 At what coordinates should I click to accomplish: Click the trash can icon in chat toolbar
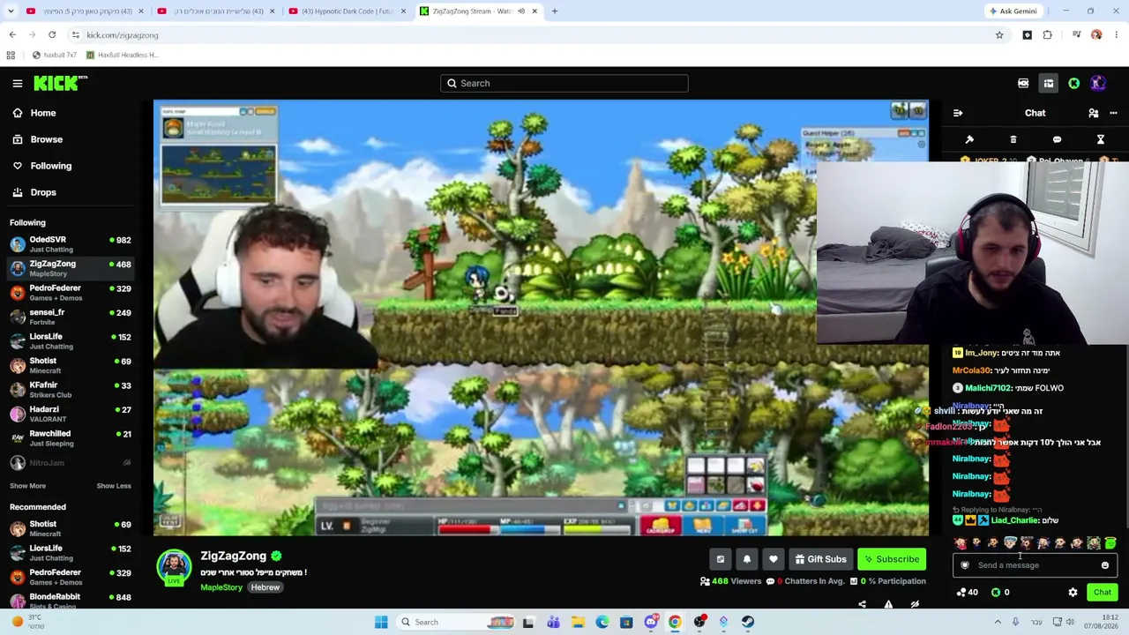pyautogui.click(x=1013, y=139)
